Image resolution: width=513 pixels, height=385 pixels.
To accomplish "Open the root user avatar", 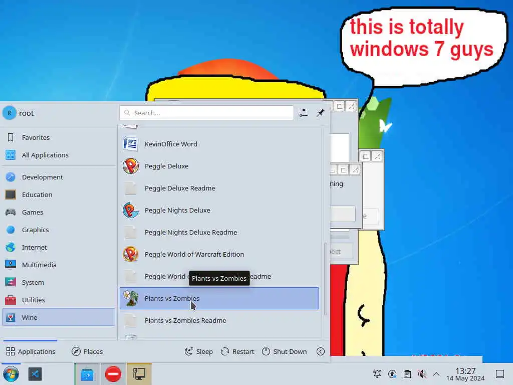I will click(10, 113).
